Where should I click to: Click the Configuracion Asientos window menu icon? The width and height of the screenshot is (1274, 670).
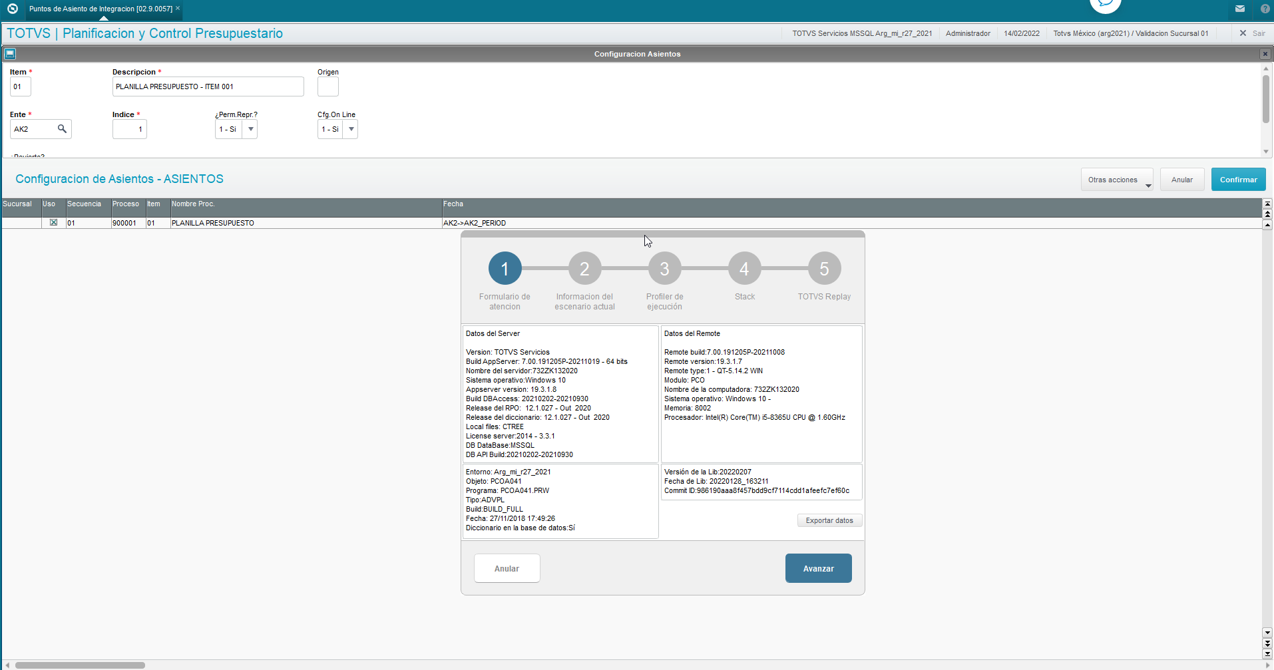coord(10,53)
